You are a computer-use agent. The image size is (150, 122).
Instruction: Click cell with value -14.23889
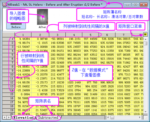click(23, 71)
